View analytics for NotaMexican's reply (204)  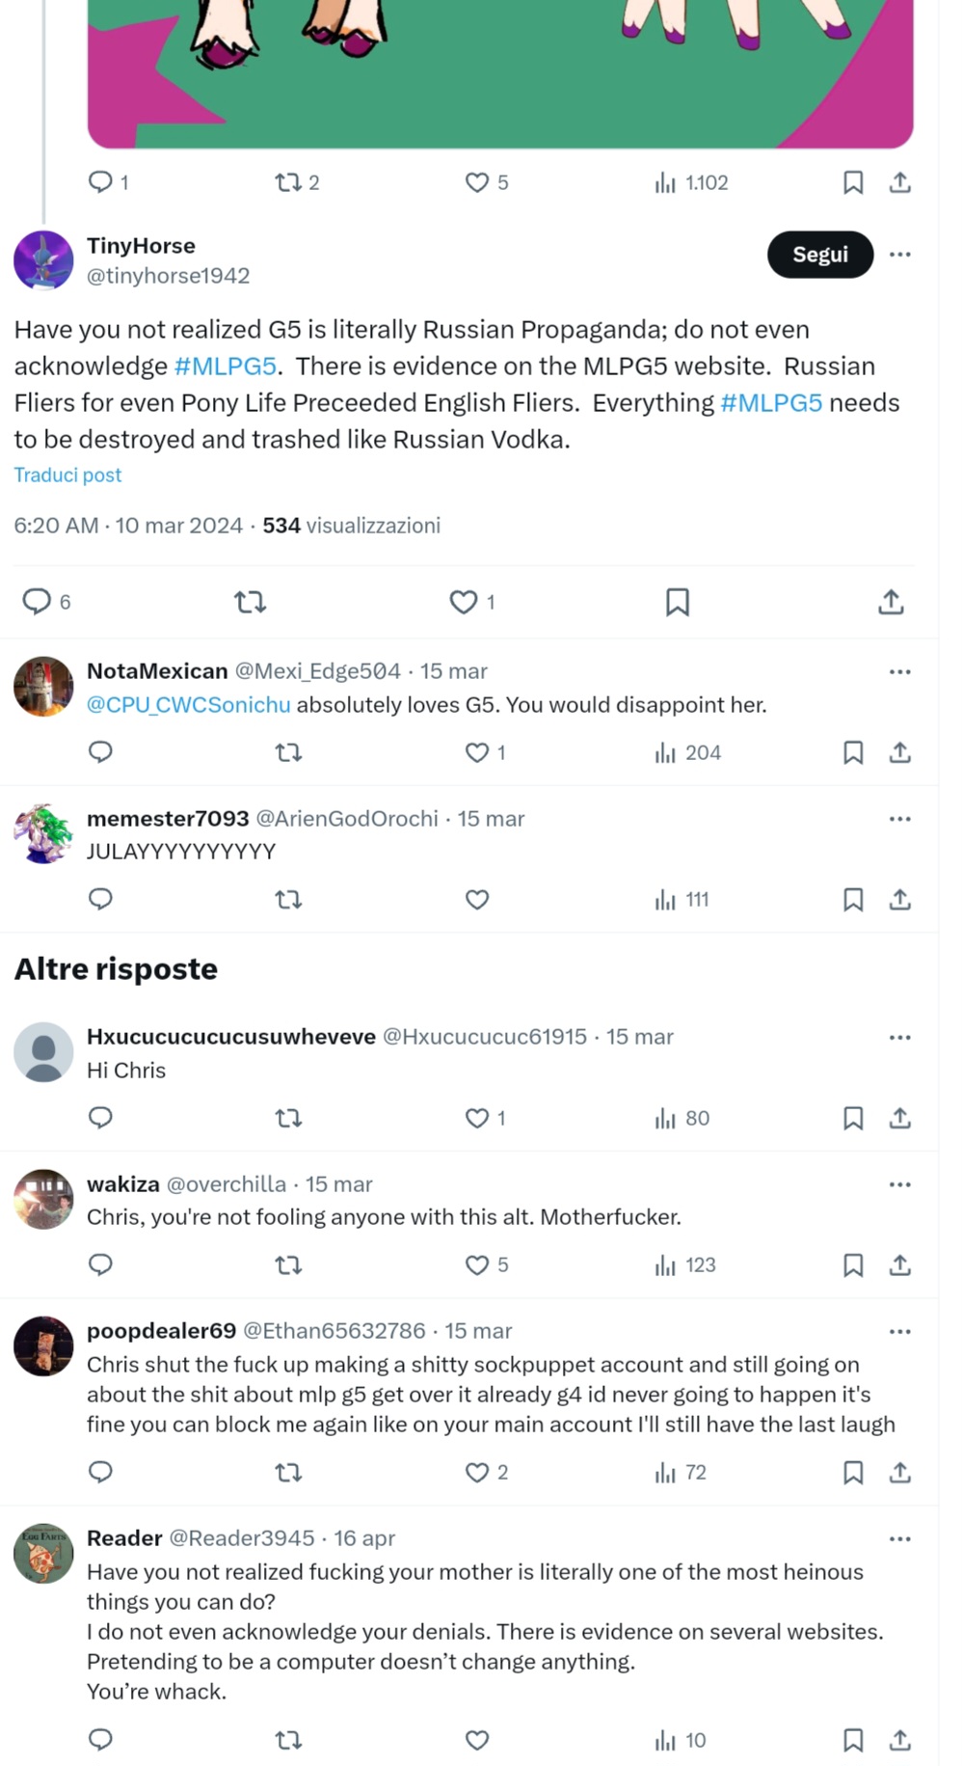click(687, 753)
